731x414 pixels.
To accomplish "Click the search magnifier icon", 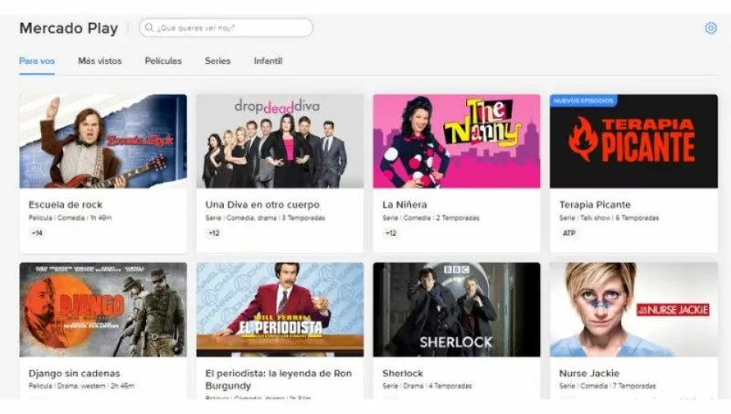I will 150,28.
